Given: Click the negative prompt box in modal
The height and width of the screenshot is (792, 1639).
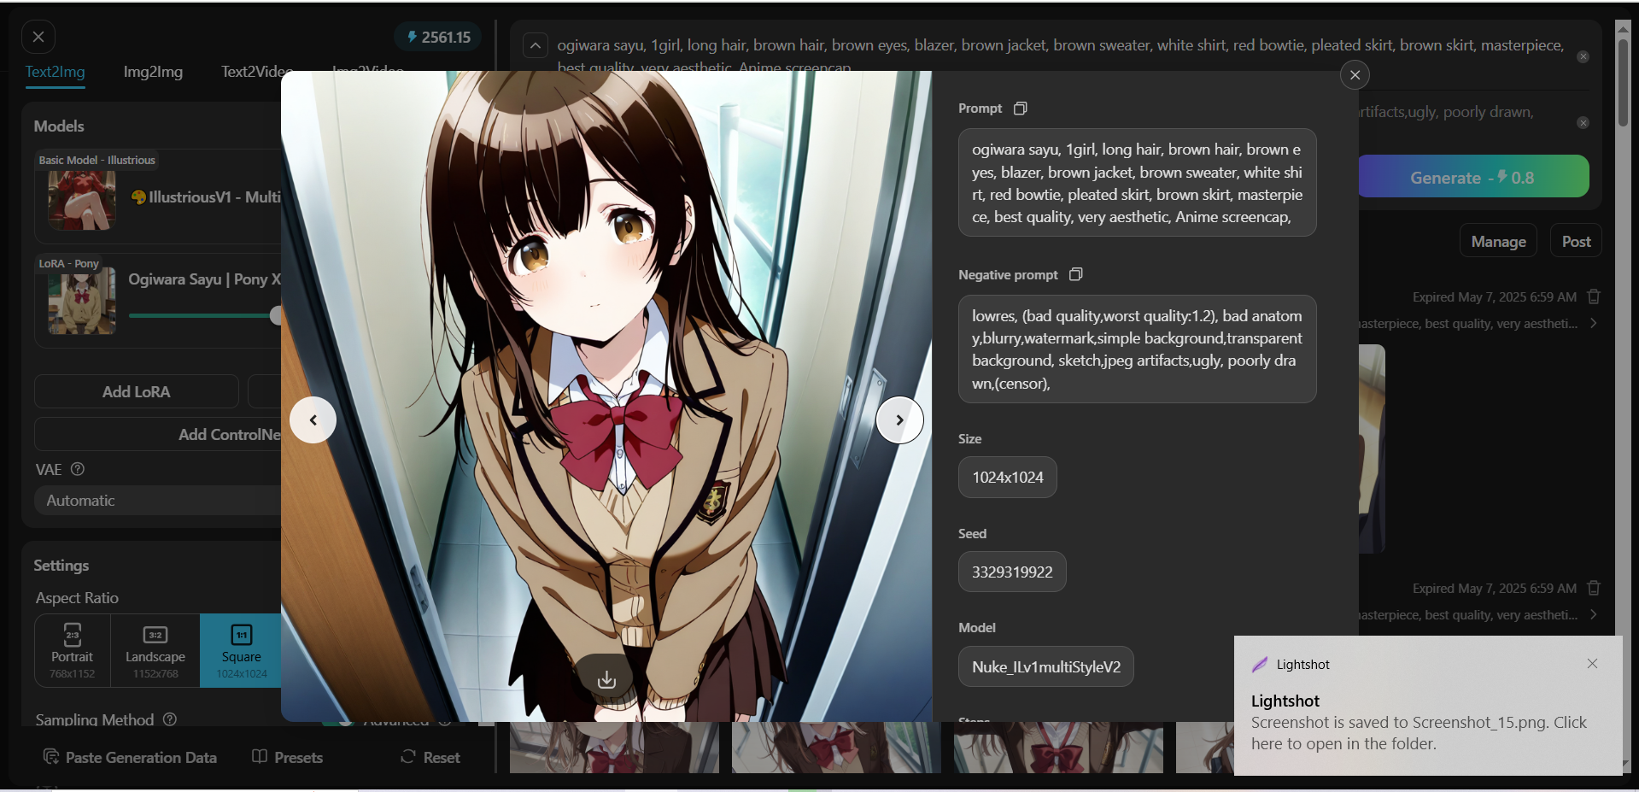Looking at the screenshot, I should 1137,349.
